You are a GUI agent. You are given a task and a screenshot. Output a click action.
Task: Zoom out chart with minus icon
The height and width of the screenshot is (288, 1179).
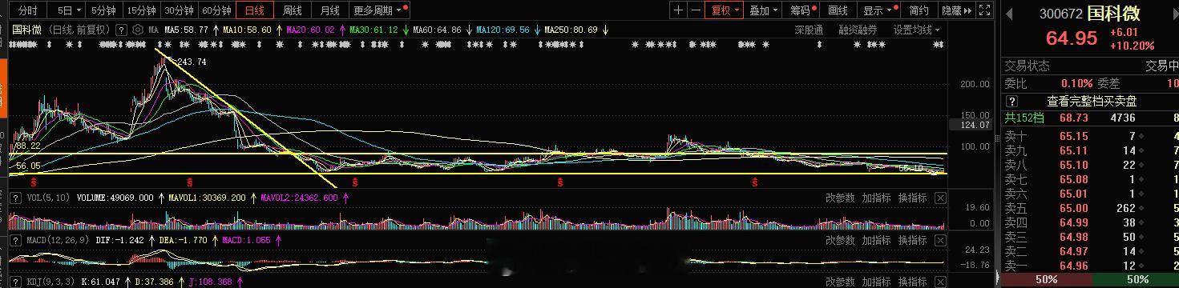click(x=696, y=10)
